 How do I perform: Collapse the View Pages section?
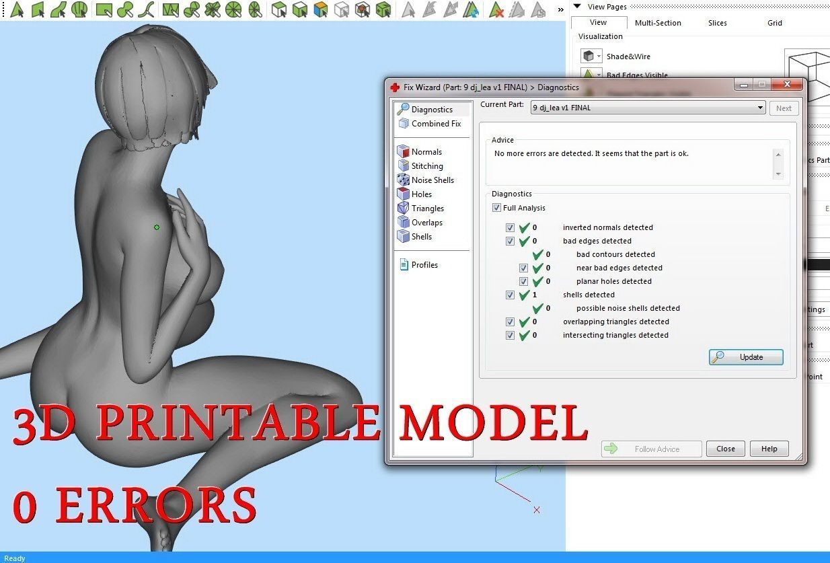(x=577, y=6)
